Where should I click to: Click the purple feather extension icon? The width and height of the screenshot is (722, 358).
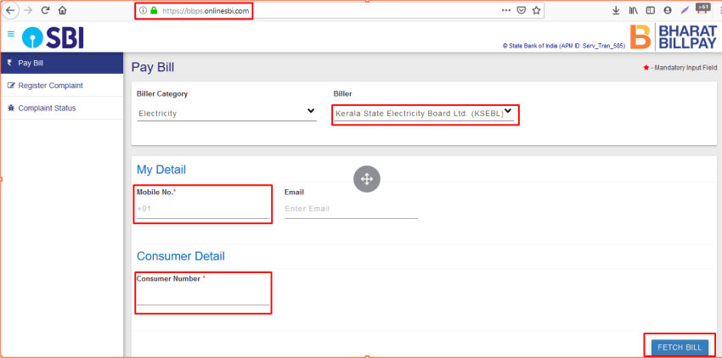[685, 10]
